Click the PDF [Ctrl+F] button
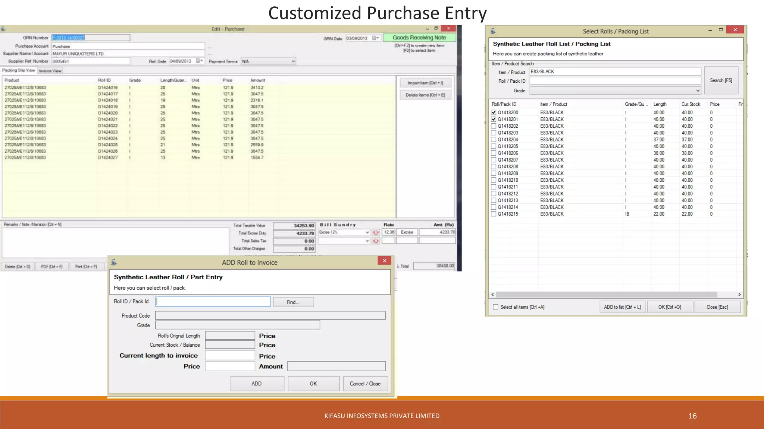The width and height of the screenshot is (764, 429). [52, 267]
